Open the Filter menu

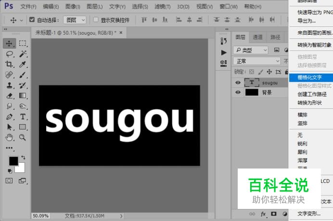tap(163, 7)
